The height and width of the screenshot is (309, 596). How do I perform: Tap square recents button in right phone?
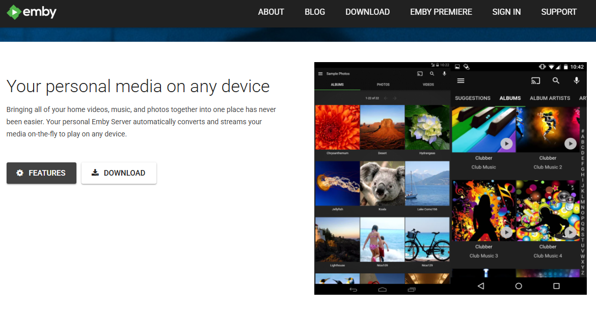(x=556, y=286)
